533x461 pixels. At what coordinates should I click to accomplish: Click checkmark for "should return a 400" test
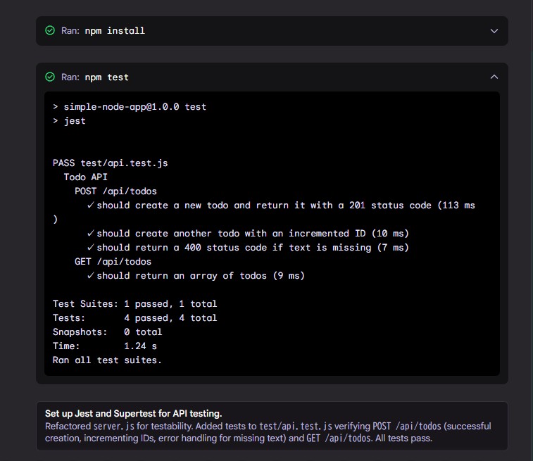point(91,247)
